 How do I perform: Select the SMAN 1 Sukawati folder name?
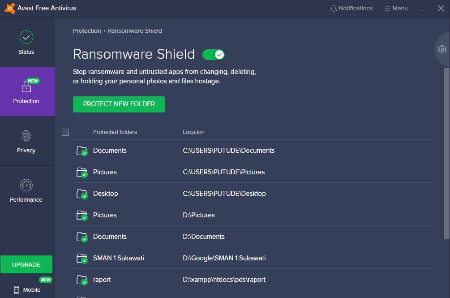tap(119, 258)
